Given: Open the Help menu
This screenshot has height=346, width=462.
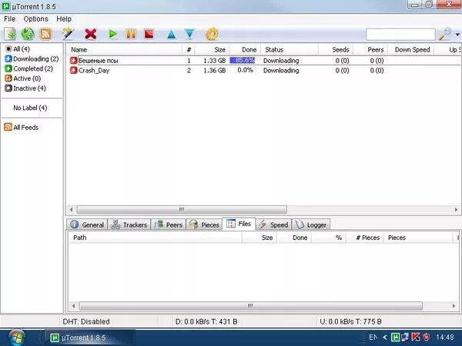Looking at the screenshot, I should [x=64, y=18].
